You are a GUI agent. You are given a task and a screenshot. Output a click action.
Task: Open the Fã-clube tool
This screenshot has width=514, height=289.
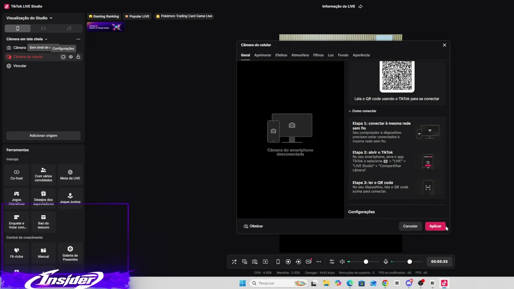pos(16,253)
